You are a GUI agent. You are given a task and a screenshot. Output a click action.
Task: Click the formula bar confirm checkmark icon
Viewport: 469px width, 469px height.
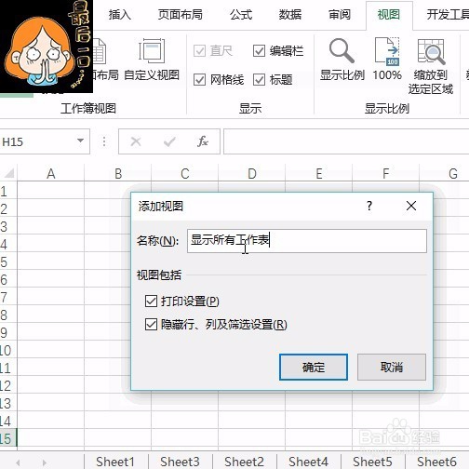coord(169,141)
